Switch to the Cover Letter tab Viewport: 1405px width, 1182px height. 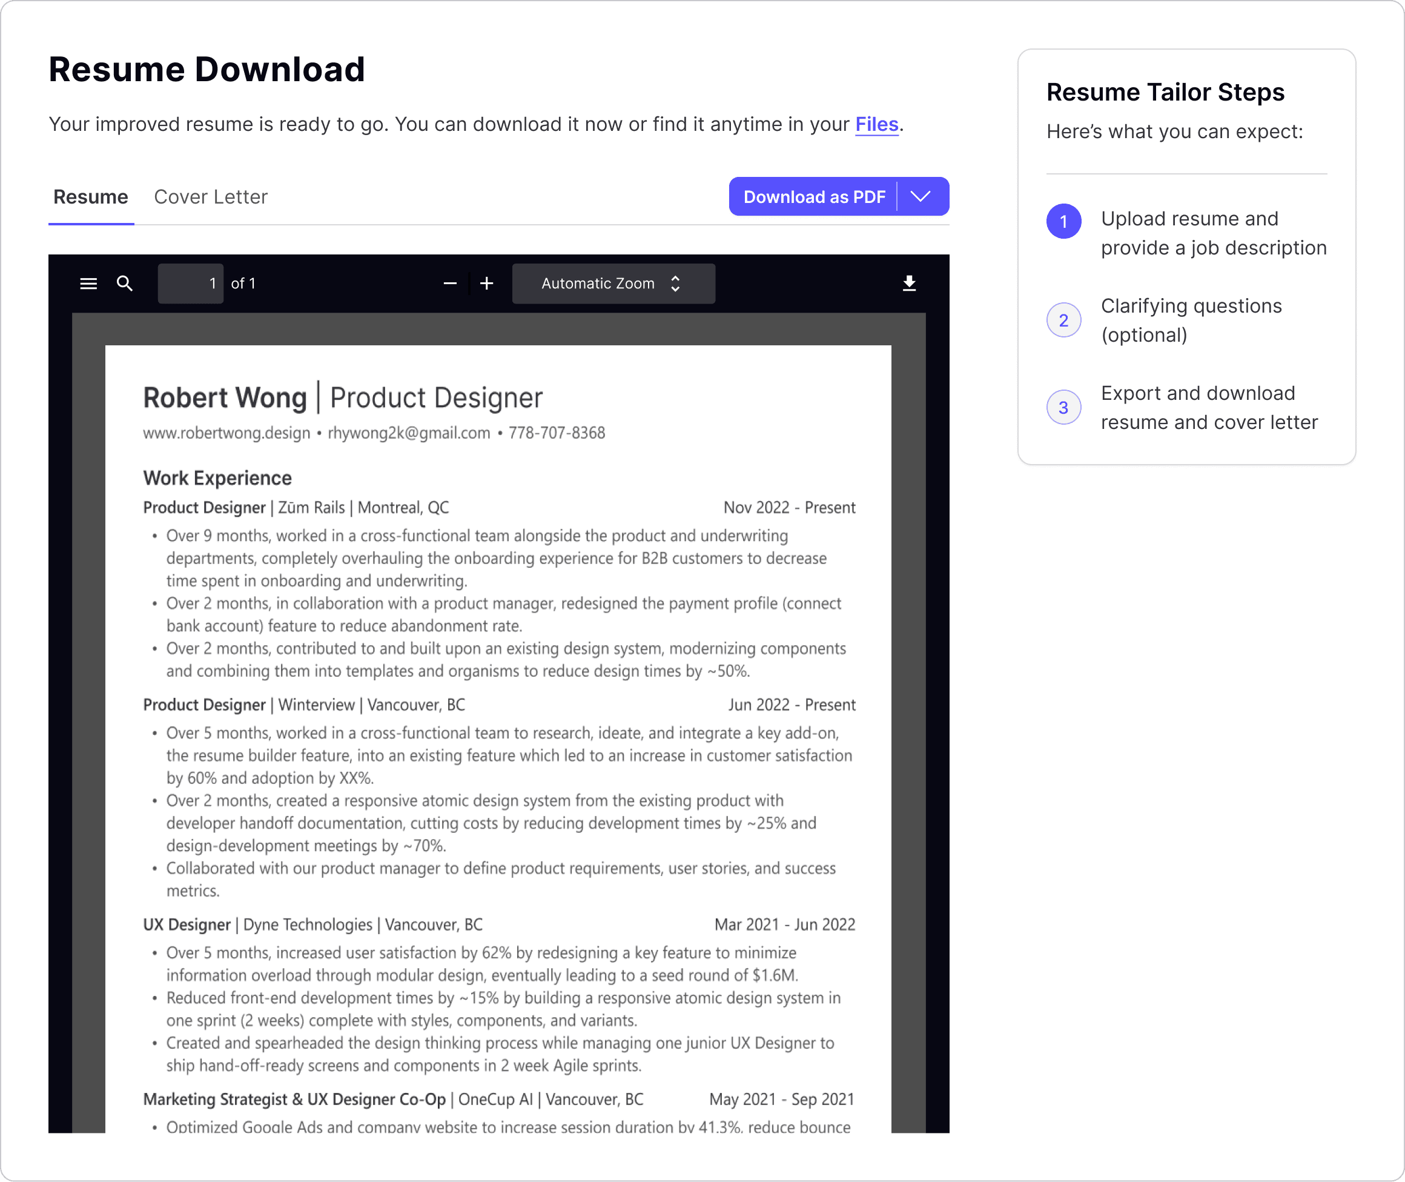click(x=210, y=196)
